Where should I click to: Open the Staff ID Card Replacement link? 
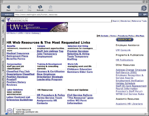point(131,86)
